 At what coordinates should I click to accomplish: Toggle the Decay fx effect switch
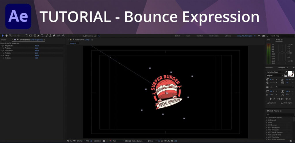[x=3, y=55]
